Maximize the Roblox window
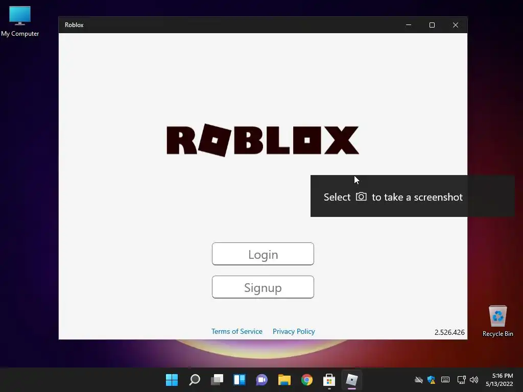This screenshot has height=392, width=523. 432,25
